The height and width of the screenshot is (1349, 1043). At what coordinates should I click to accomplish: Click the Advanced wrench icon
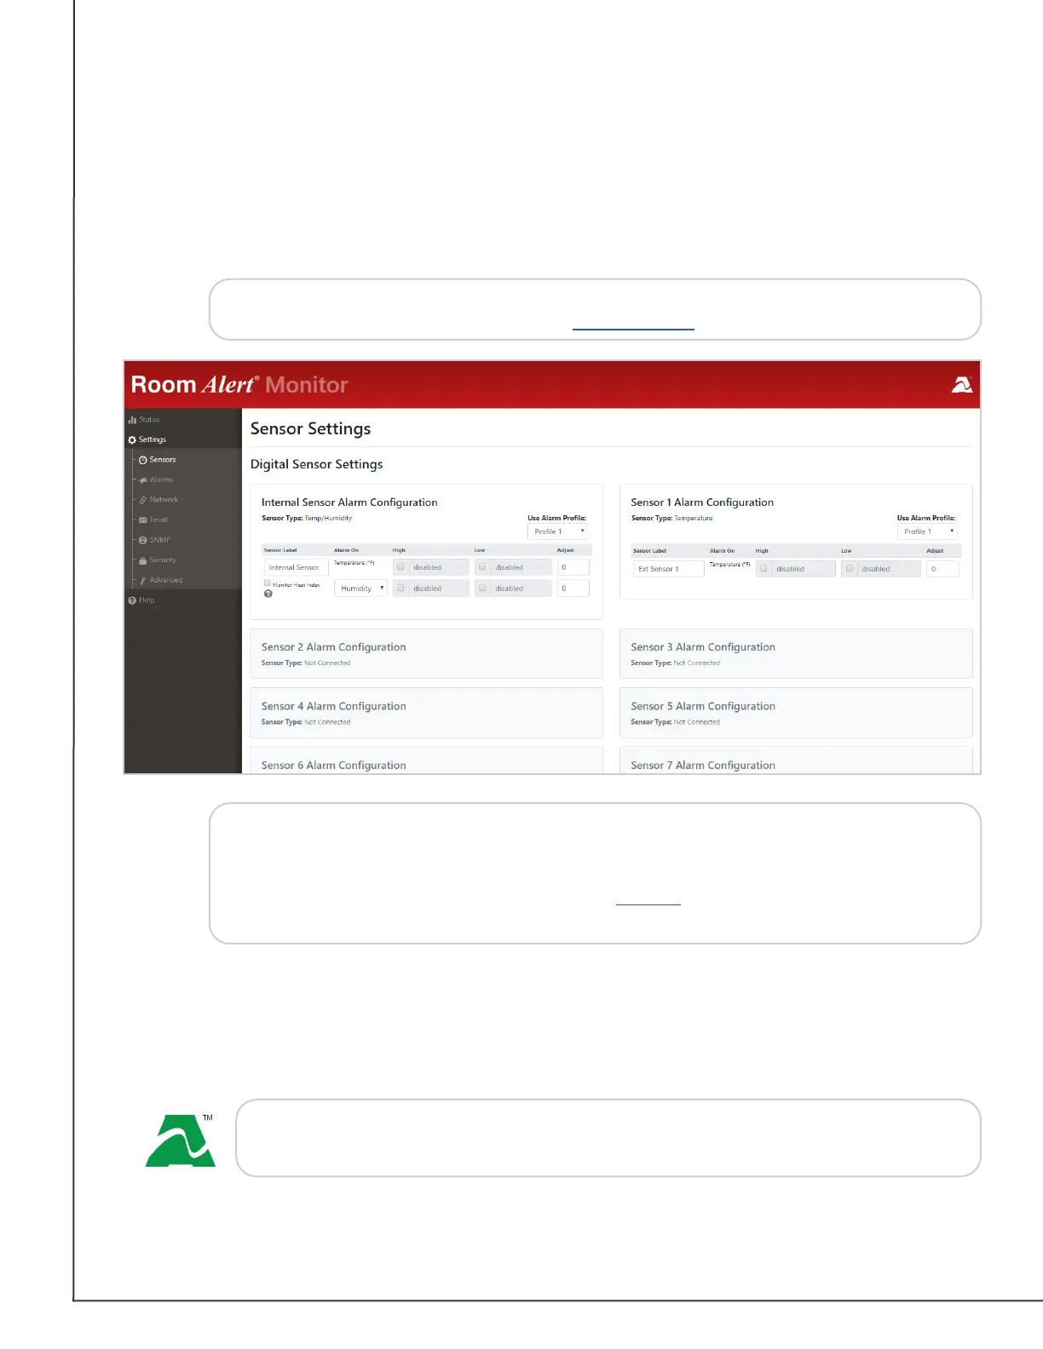(143, 581)
